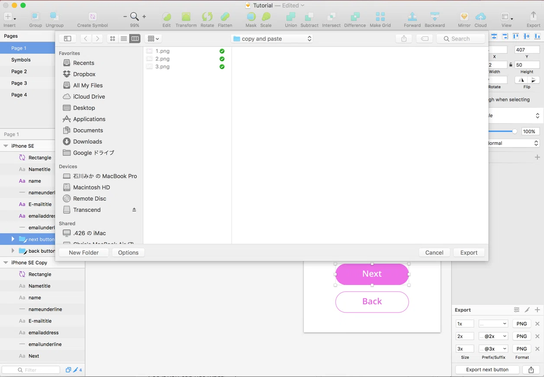Image resolution: width=544 pixels, height=377 pixels.
Task: Open the @2x suffix dropdown
Action: pyautogui.click(x=493, y=336)
